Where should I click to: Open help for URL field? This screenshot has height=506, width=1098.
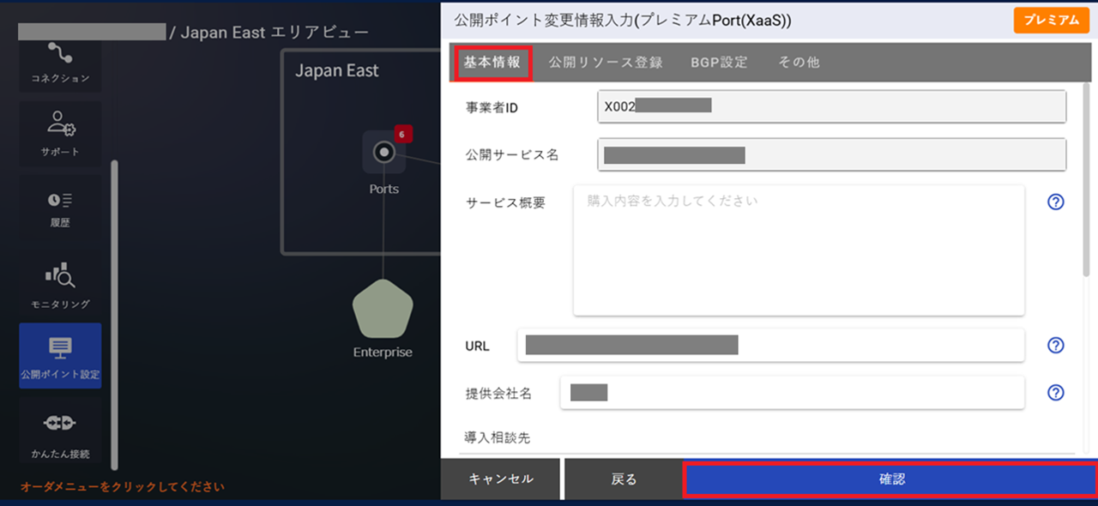1056,345
